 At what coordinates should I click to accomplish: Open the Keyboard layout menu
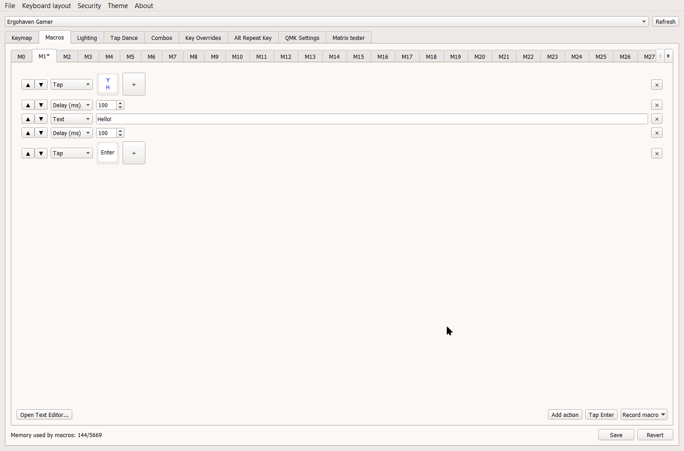(46, 6)
